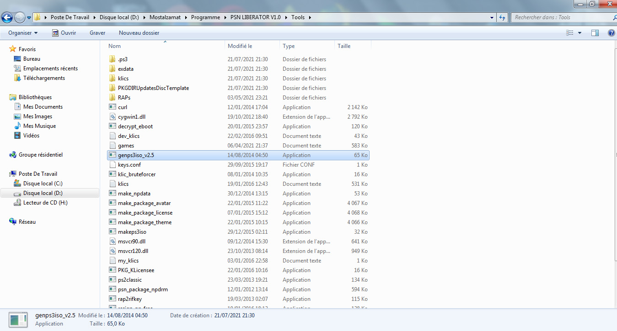Click the Graver toolbar item
The height and width of the screenshot is (331, 617).
coord(97,33)
